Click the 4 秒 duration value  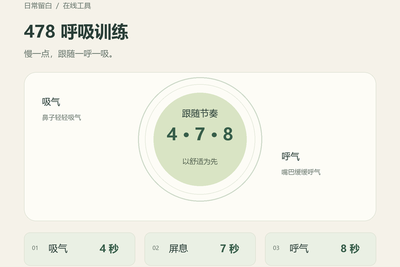pyautogui.click(x=109, y=248)
